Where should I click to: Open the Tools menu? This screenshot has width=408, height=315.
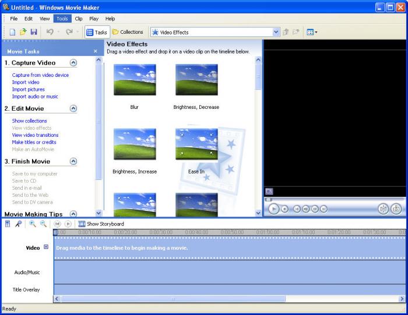[62, 19]
